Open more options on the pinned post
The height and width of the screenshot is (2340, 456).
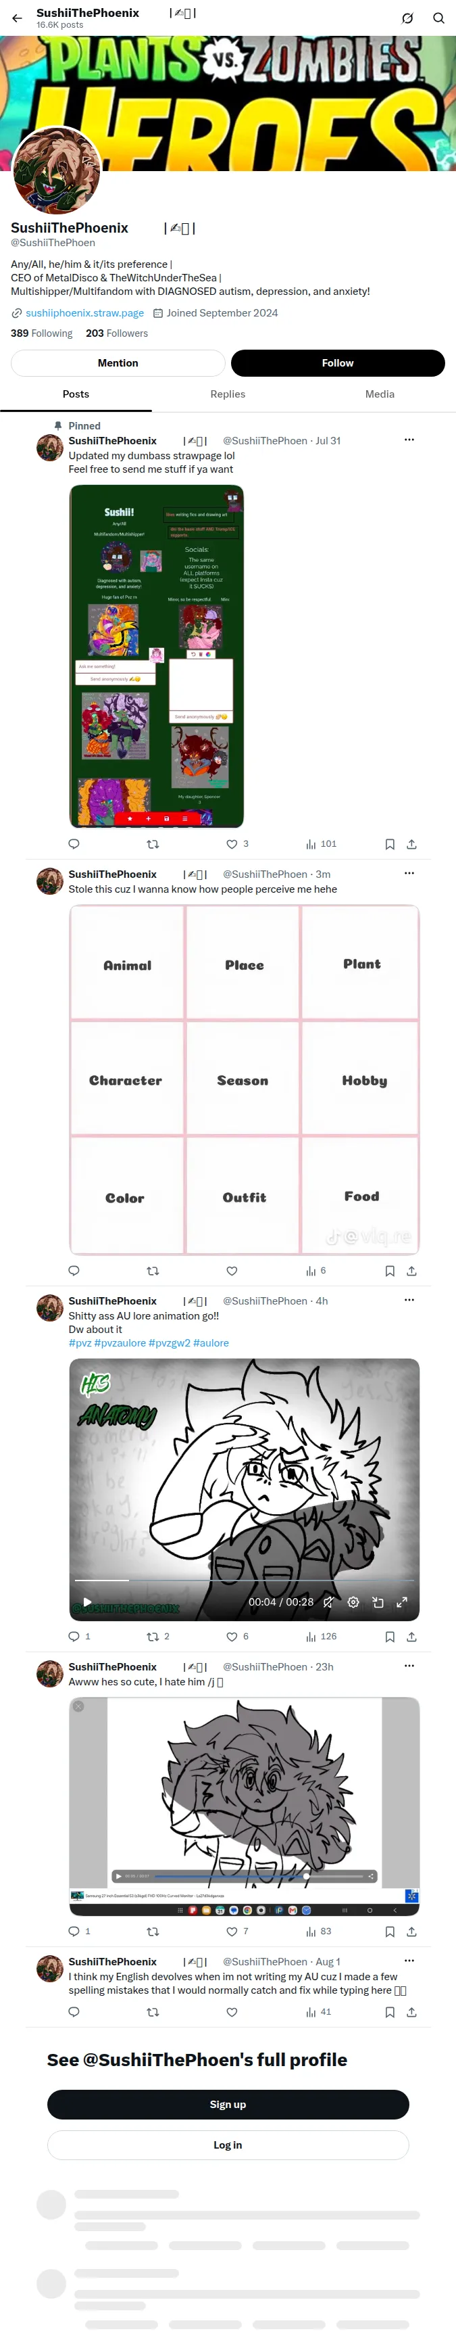coord(409,440)
